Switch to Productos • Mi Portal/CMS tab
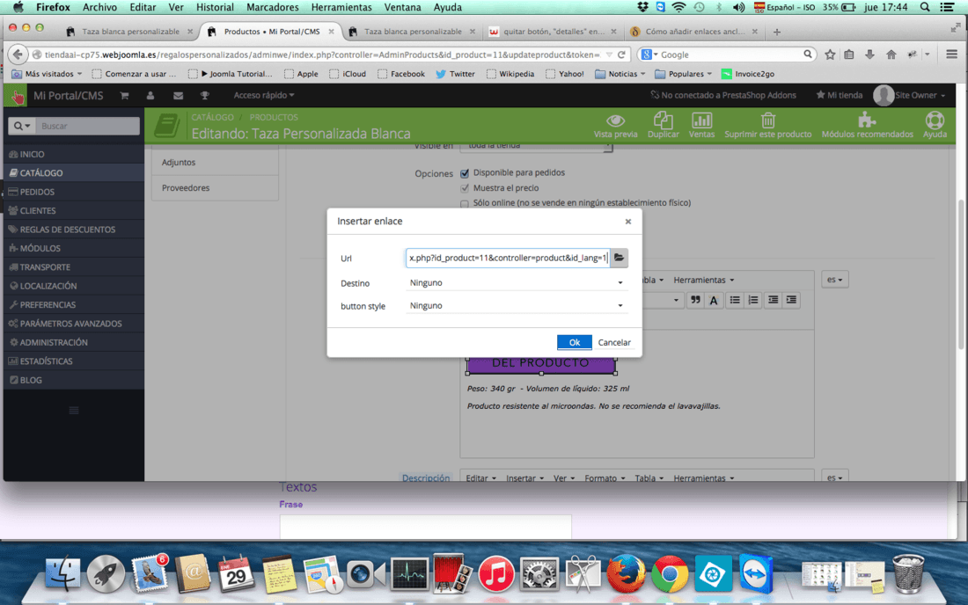Image resolution: width=968 pixels, height=605 pixels. pos(271,32)
